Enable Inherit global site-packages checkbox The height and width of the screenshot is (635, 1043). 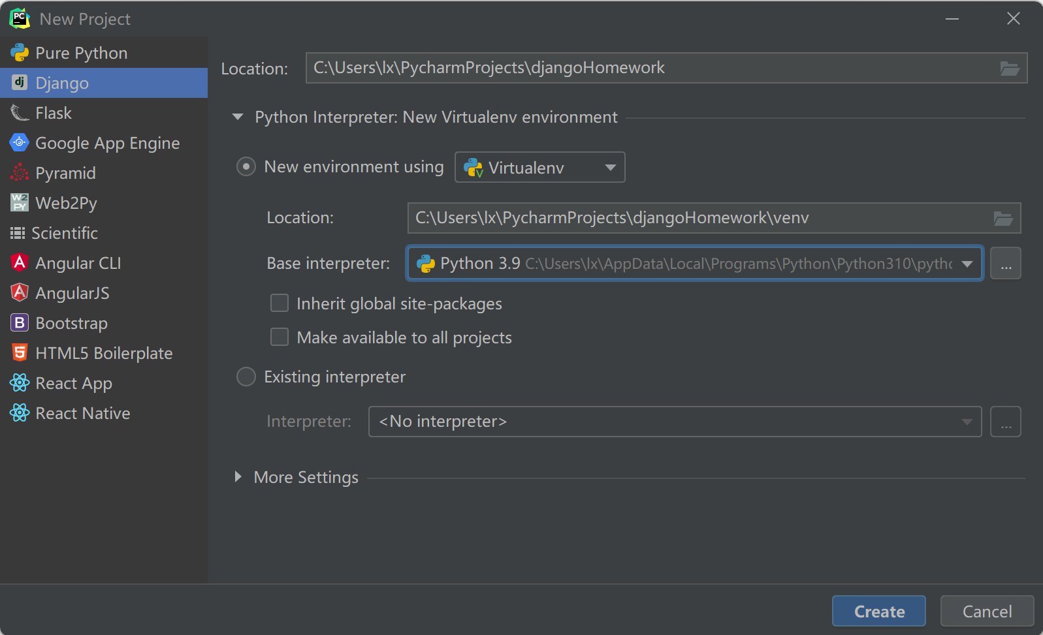(280, 303)
